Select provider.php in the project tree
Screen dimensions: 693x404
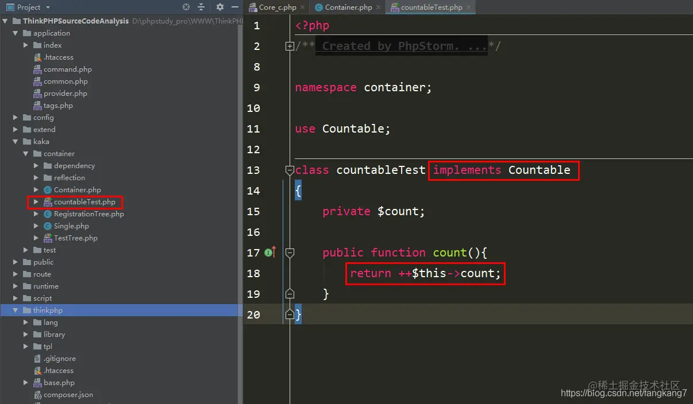65,94
